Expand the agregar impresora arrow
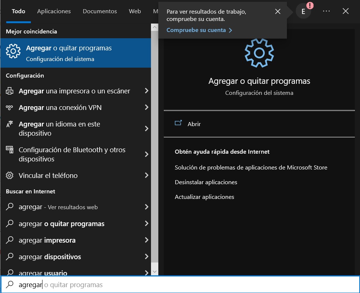Screen dimensions: 360x293 pyautogui.click(x=147, y=240)
